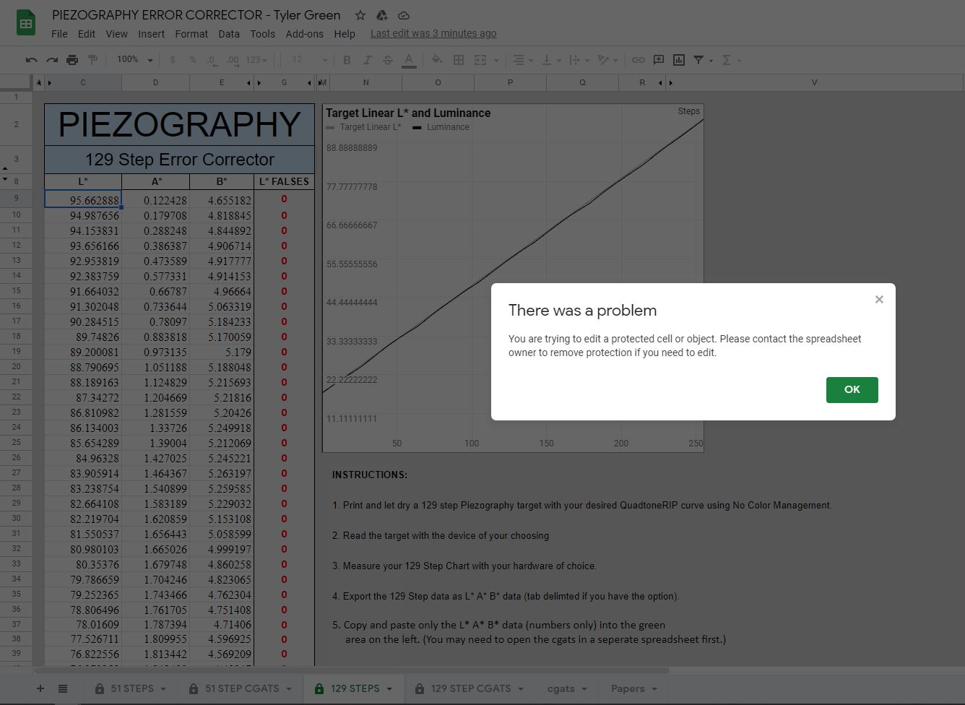Click the borders icon

458,60
